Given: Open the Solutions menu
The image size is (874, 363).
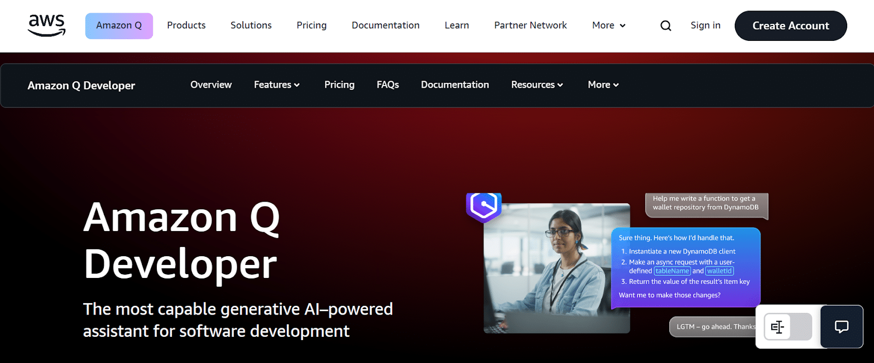Looking at the screenshot, I should pos(251,26).
